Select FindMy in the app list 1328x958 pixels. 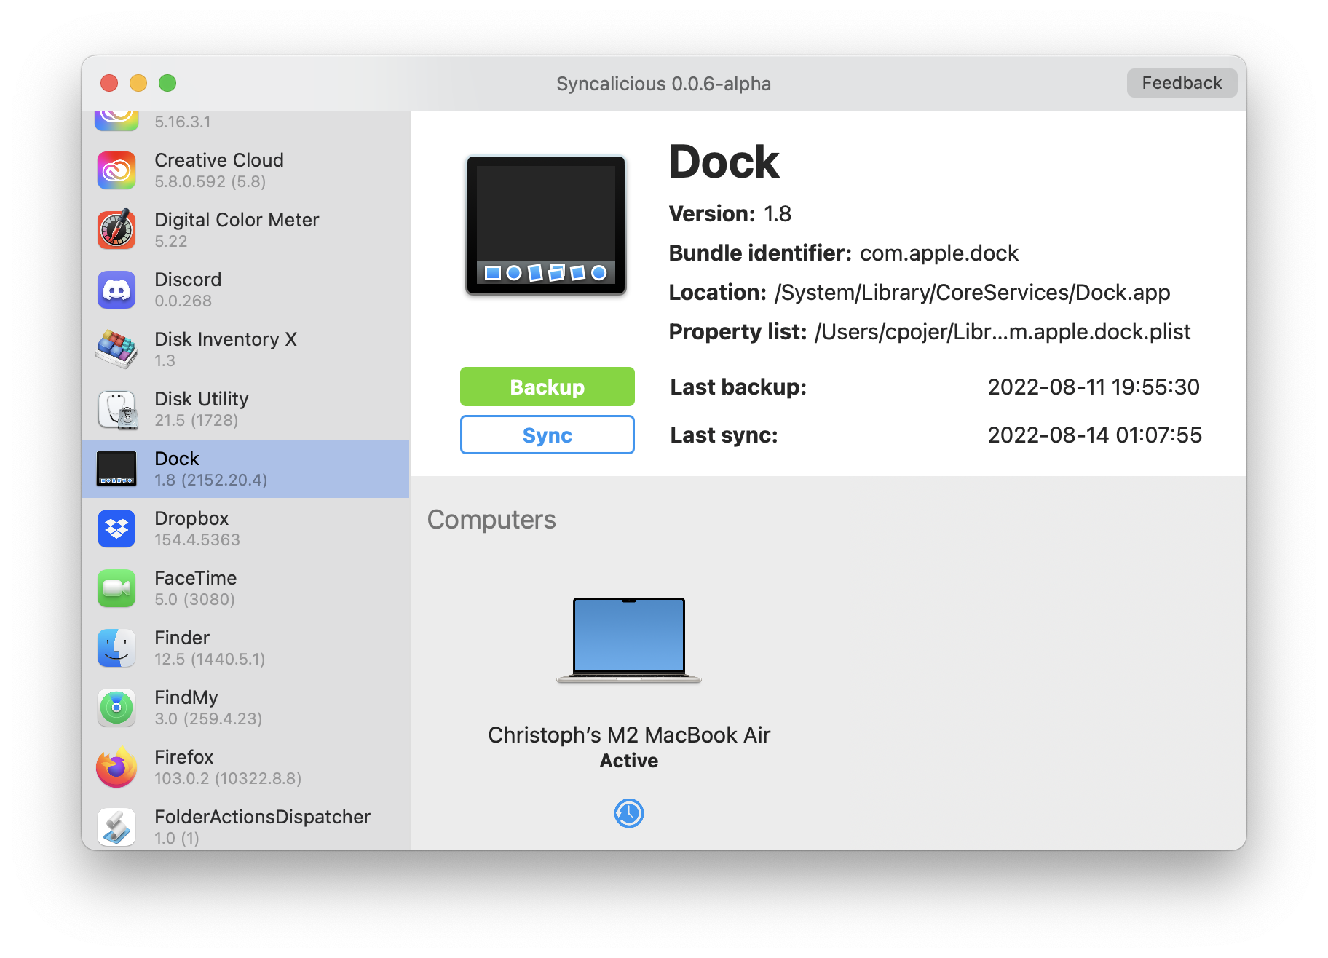(x=245, y=708)
